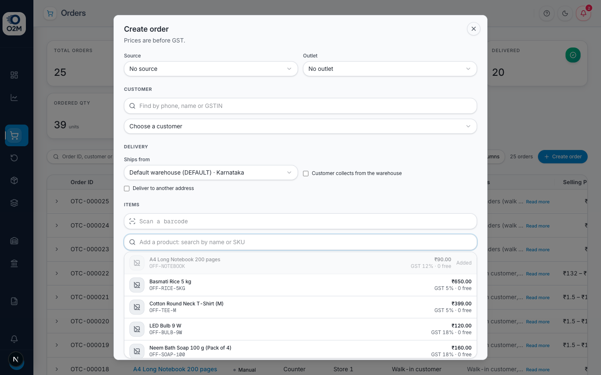This screenshot has height=375, width=601.
Task: Click the Order ID column header
Action: (82, 182)
